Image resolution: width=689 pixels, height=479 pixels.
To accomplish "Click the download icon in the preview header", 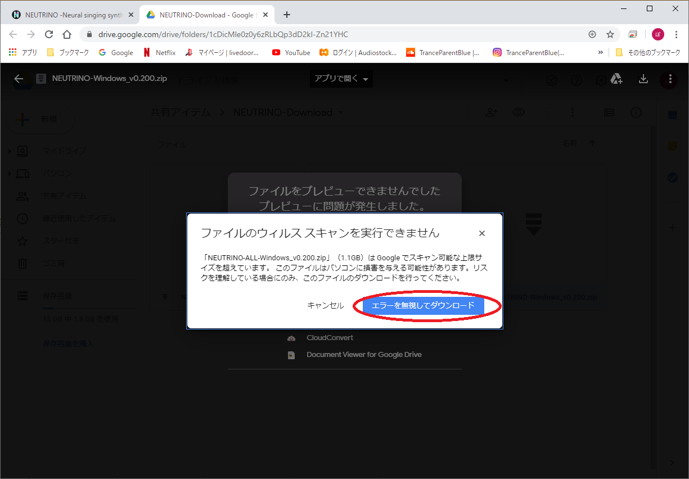I will click(x=643, y=79).
